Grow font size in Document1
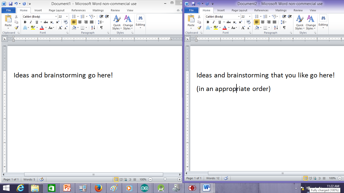Image resolution: width=344 pixels, height=193 pixels. pos(60,28)
